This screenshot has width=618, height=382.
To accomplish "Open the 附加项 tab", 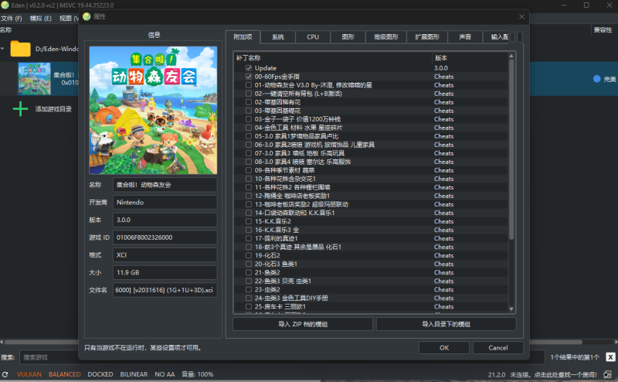I will [x=243, y=36].
